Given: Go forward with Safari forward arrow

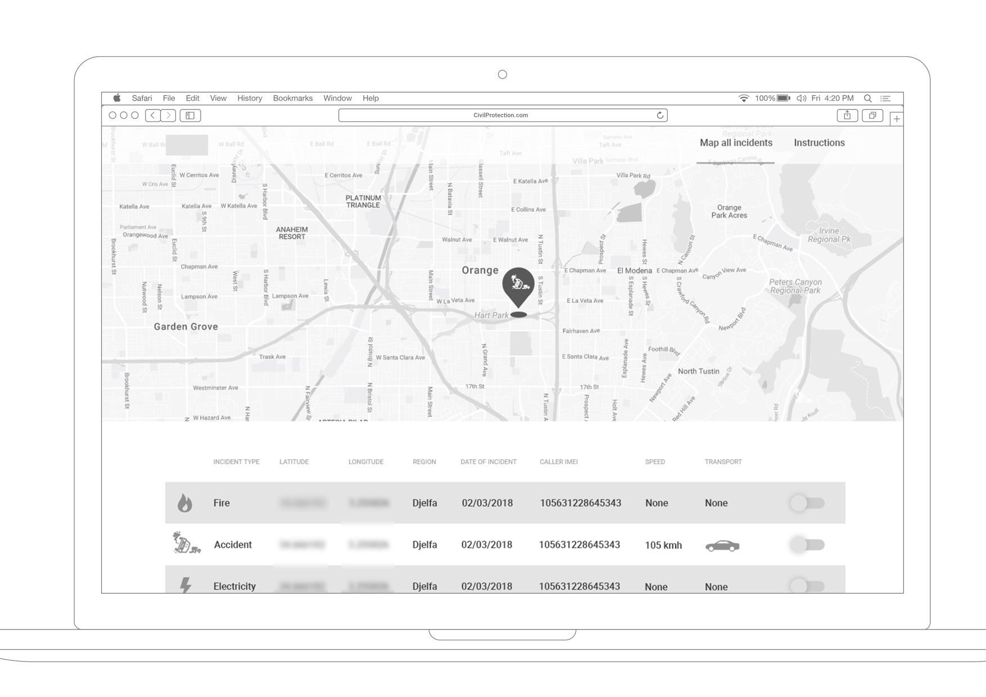Looking at the screenshot, I should click(168, 115).
